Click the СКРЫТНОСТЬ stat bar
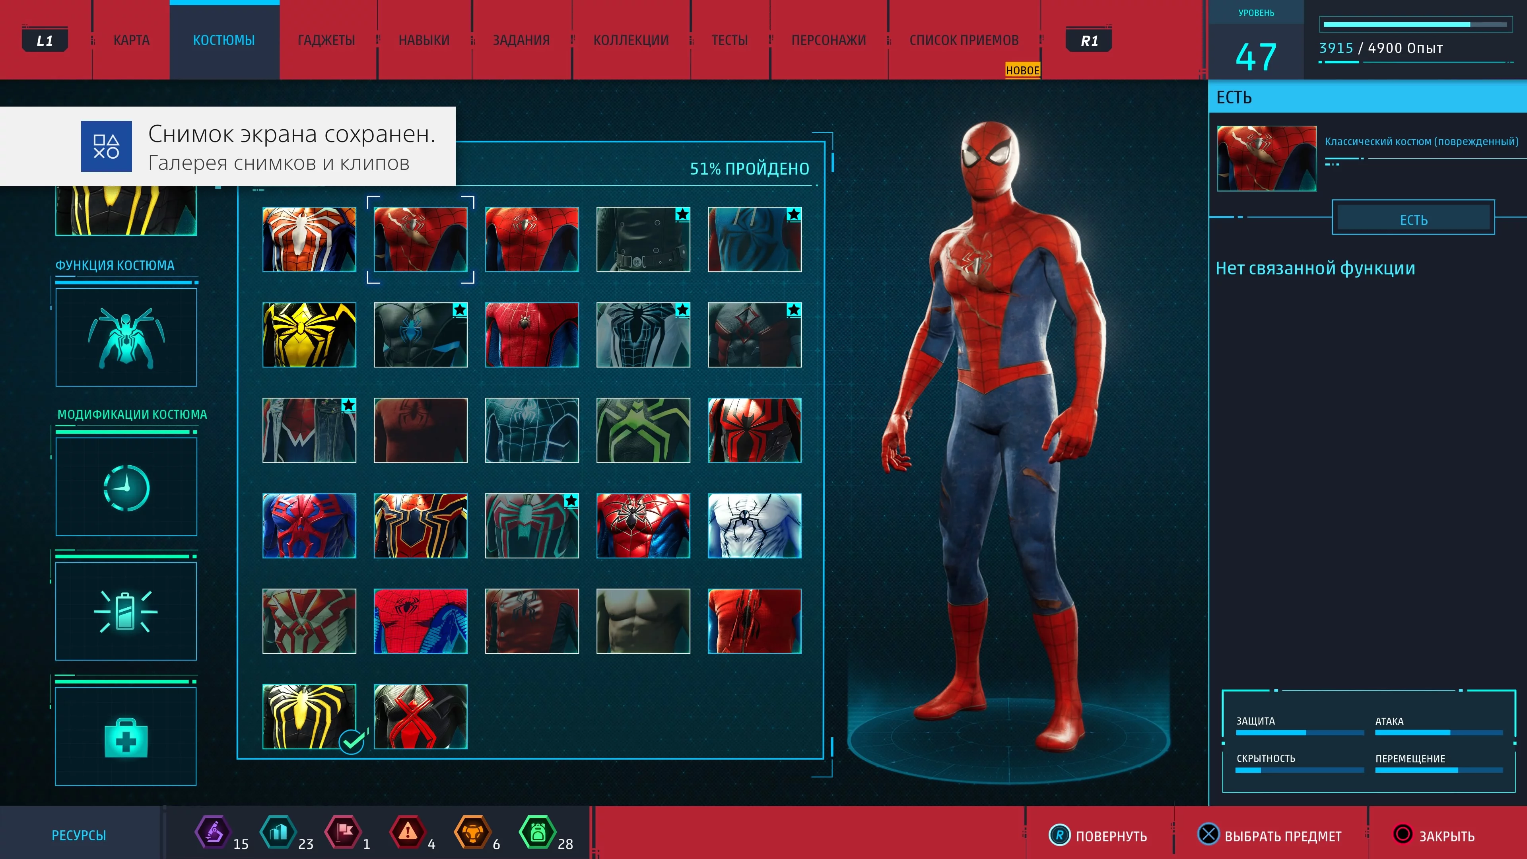 coord(1300,770)
